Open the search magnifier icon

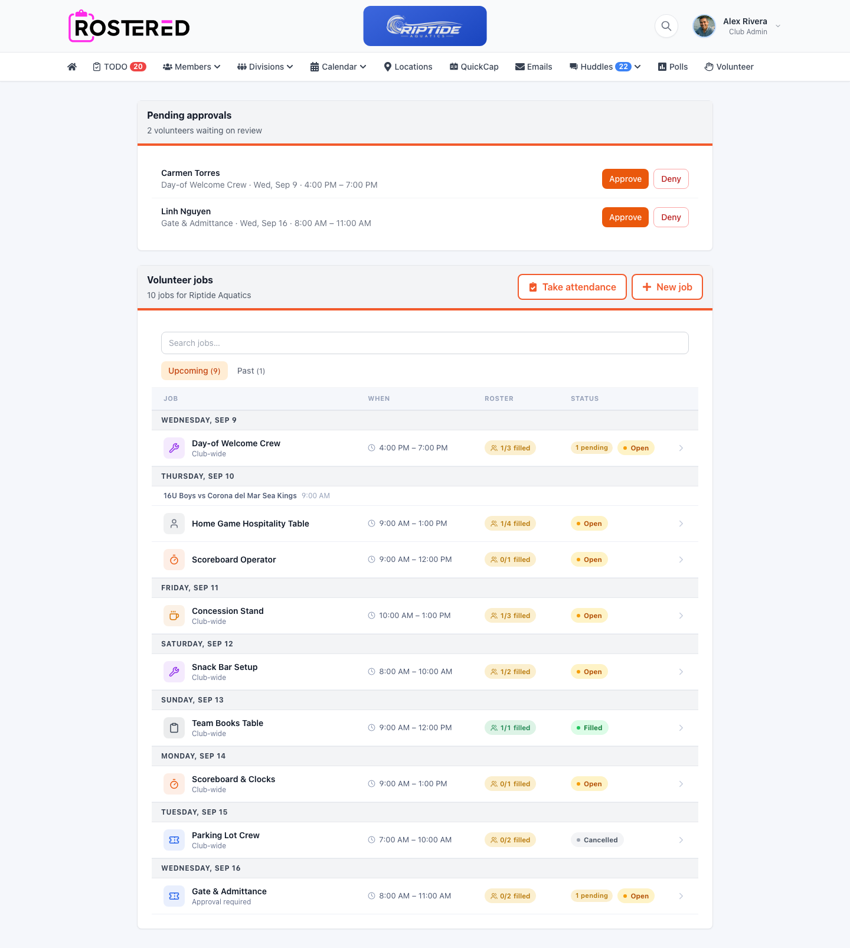pos(666,26)
